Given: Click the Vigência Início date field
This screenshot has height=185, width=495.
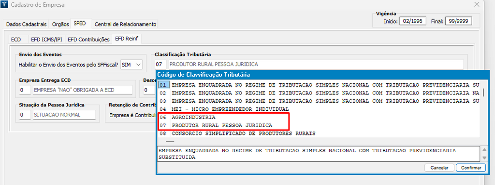Looking at the screenshot, I should click(x=413, y=21).
